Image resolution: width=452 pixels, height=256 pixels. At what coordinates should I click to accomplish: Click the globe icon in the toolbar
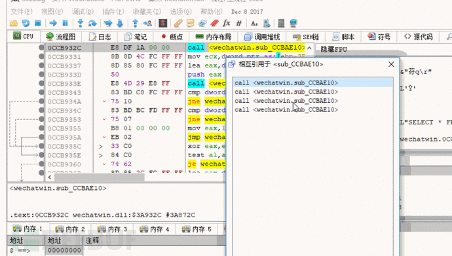click(x=293, y=23)
